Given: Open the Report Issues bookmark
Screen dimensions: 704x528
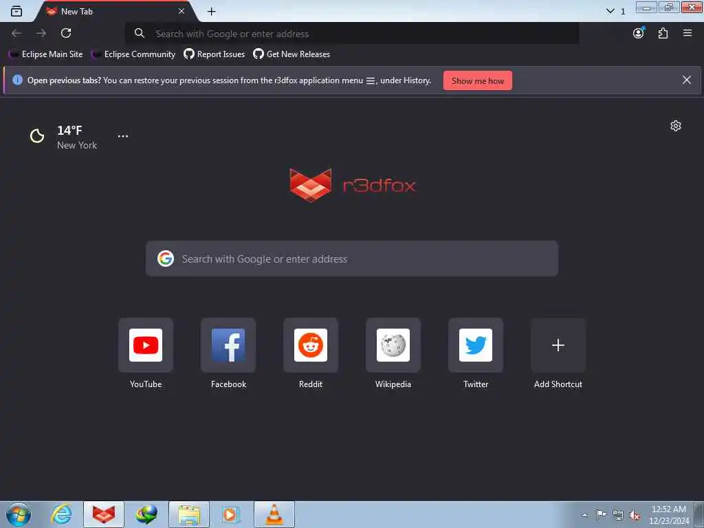Looking at the screenshot, I should pos(214,54).
